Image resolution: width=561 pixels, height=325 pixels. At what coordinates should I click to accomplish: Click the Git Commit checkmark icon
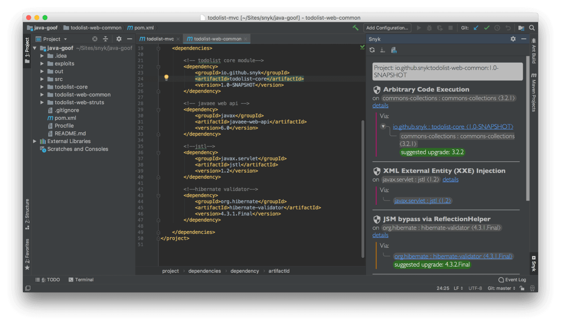click(x=487, y=28)
